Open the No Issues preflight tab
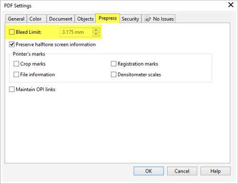The width and height of the screenshot is (238, 184). [159, 19]
